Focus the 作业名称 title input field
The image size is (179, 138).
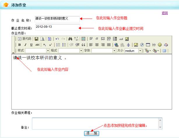[x=57, y=19]
